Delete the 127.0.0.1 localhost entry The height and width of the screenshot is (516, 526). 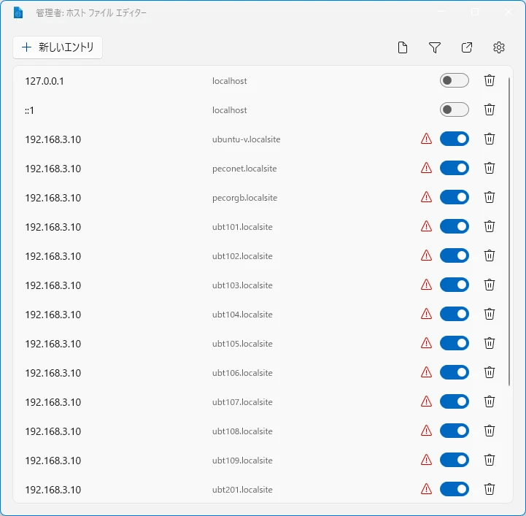(x=490, y=80)
